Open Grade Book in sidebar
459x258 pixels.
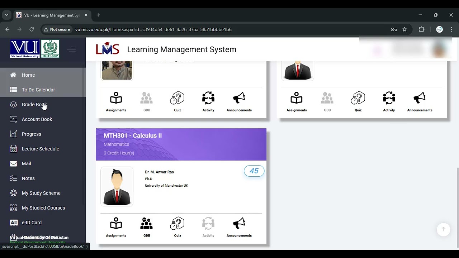click(42, 104)
